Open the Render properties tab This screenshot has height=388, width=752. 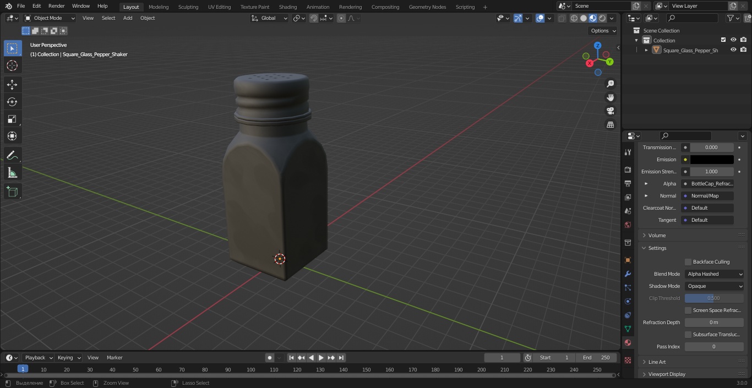pos(628,170)
